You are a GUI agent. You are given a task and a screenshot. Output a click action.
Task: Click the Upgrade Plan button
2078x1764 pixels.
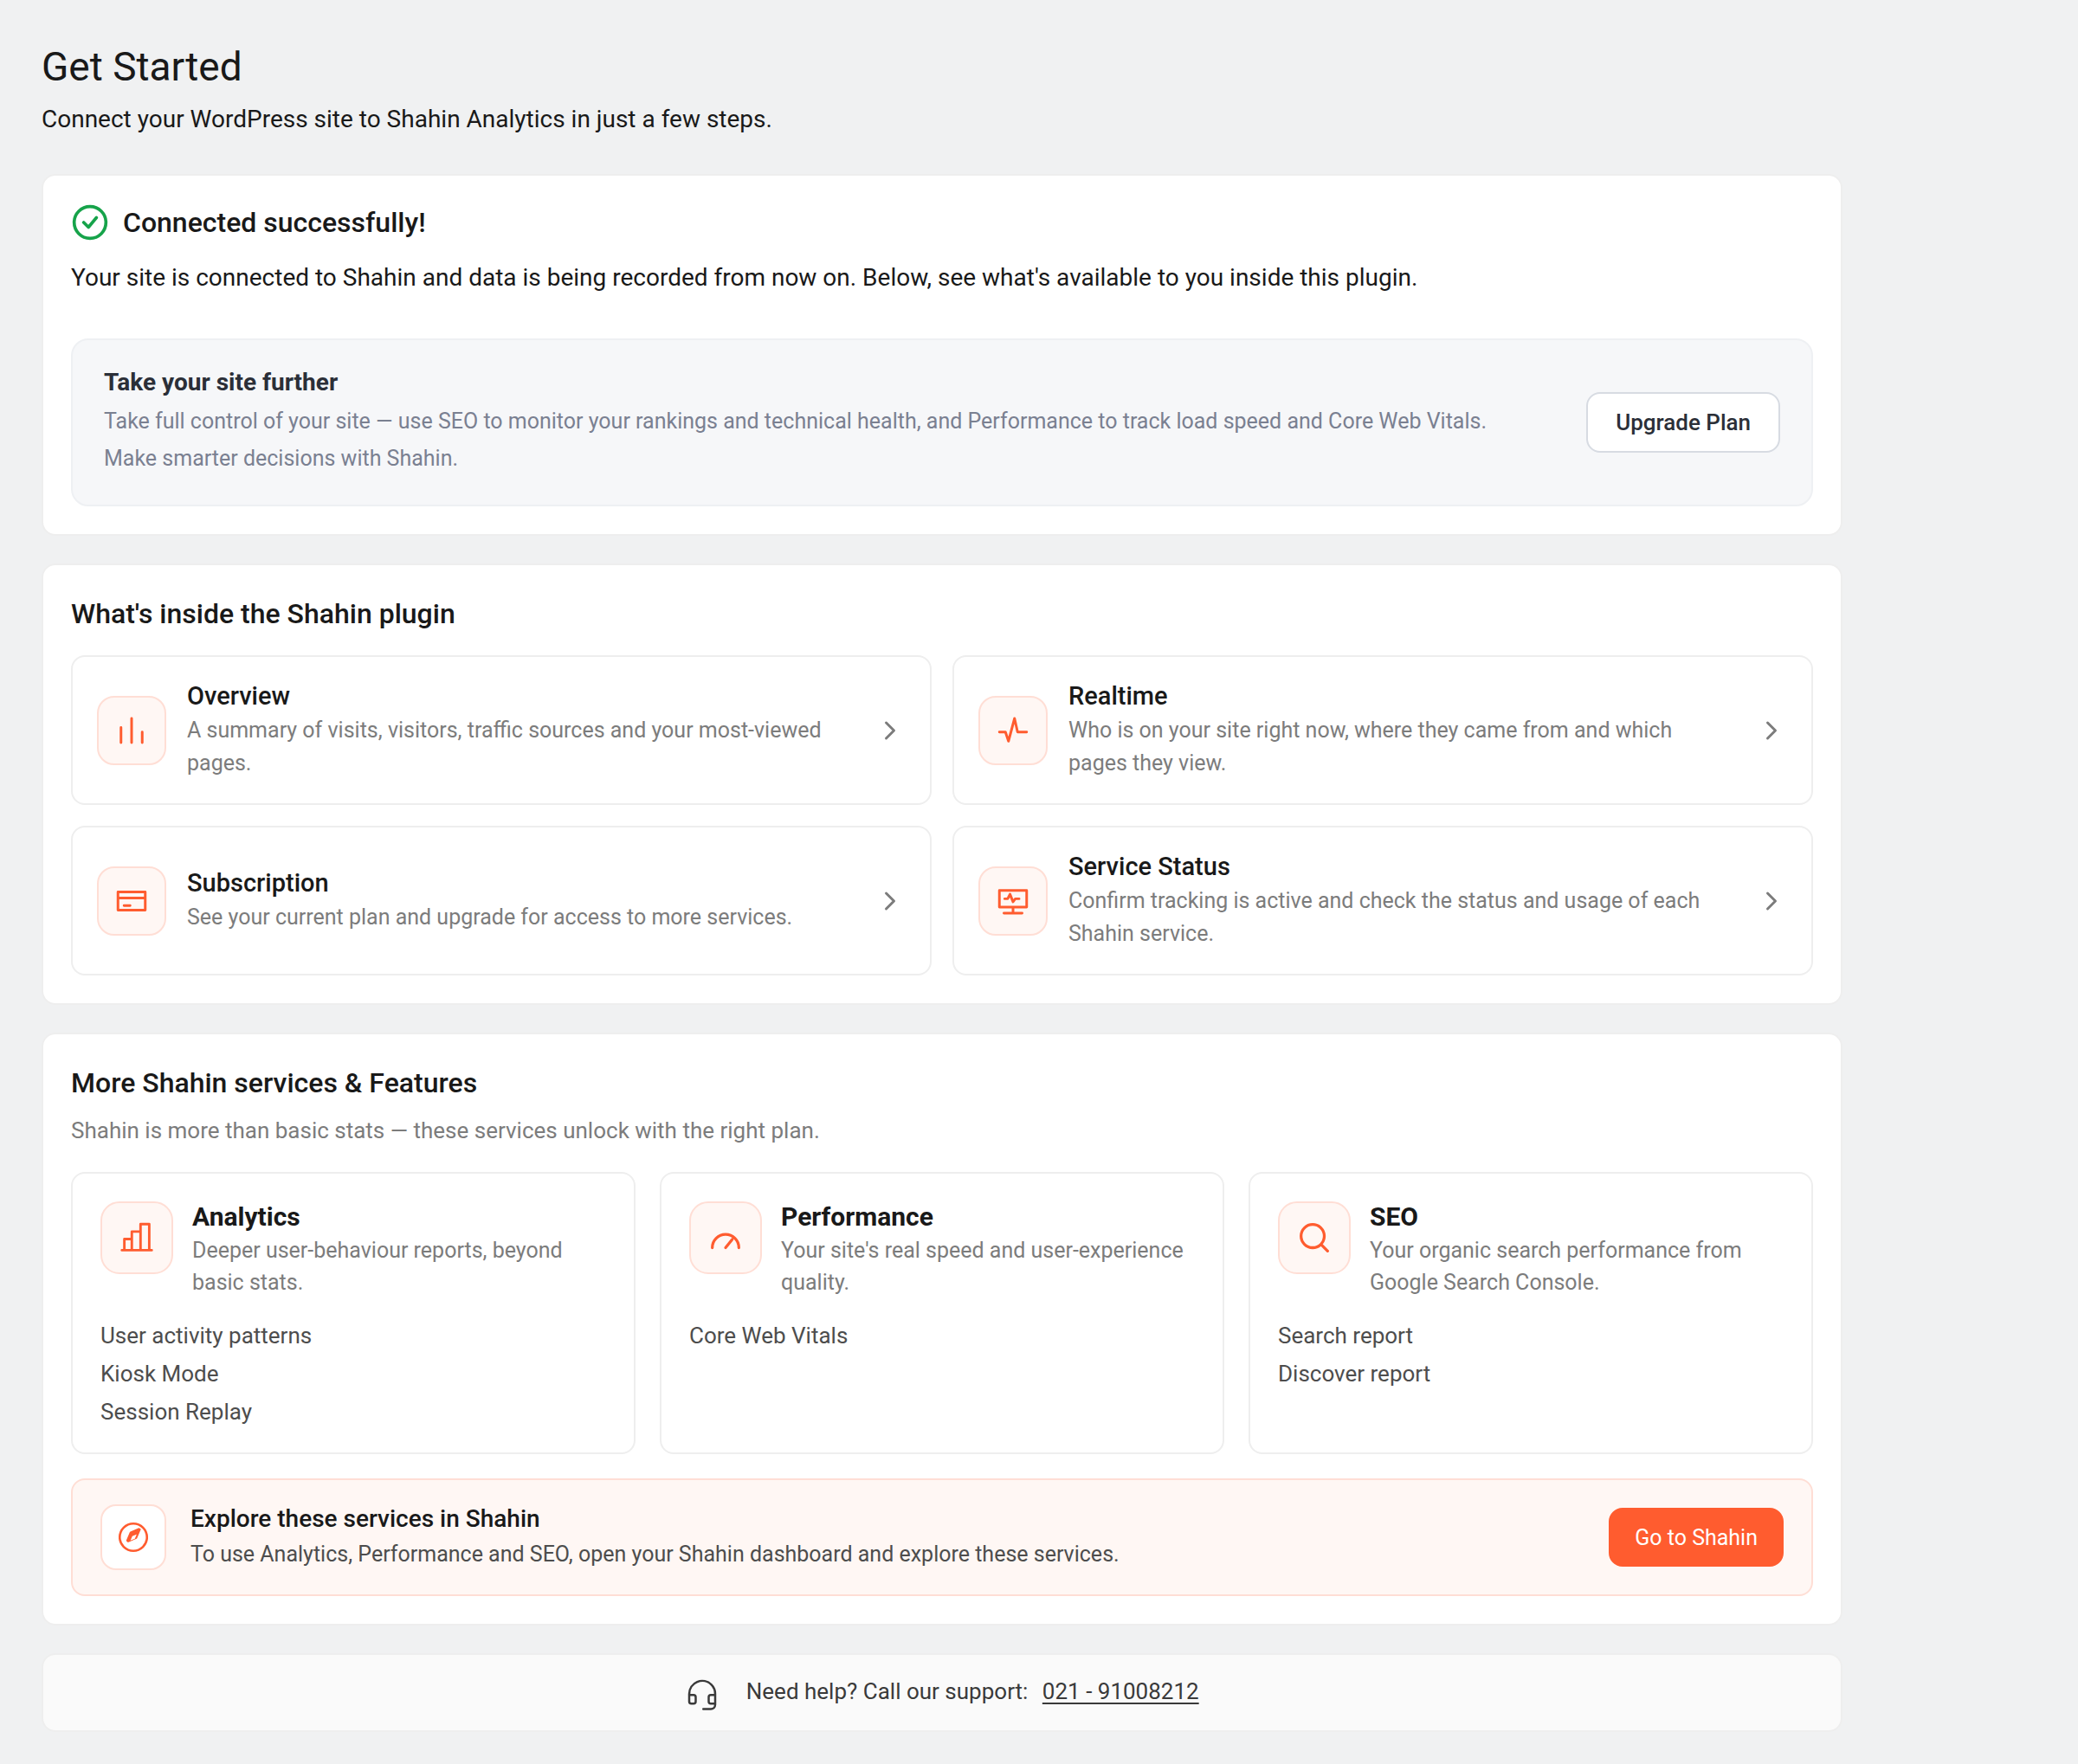1683,422
